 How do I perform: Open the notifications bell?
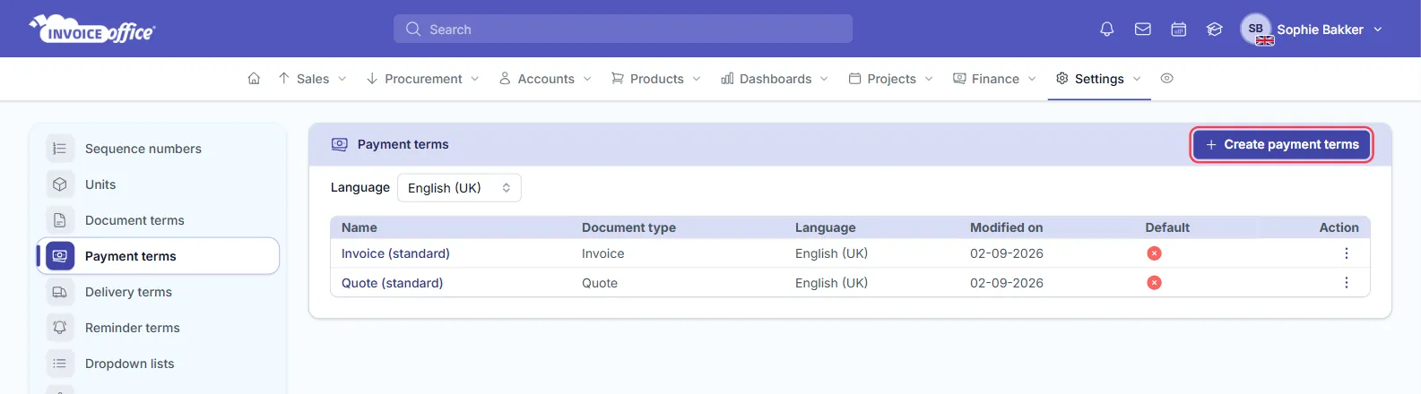pyautogui.click(x=1107, y=30)
